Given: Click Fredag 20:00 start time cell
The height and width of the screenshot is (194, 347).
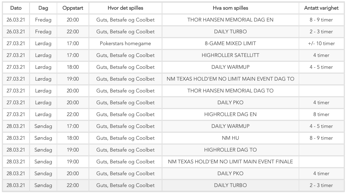Looking at the screenshot, I should pos(73,20).
